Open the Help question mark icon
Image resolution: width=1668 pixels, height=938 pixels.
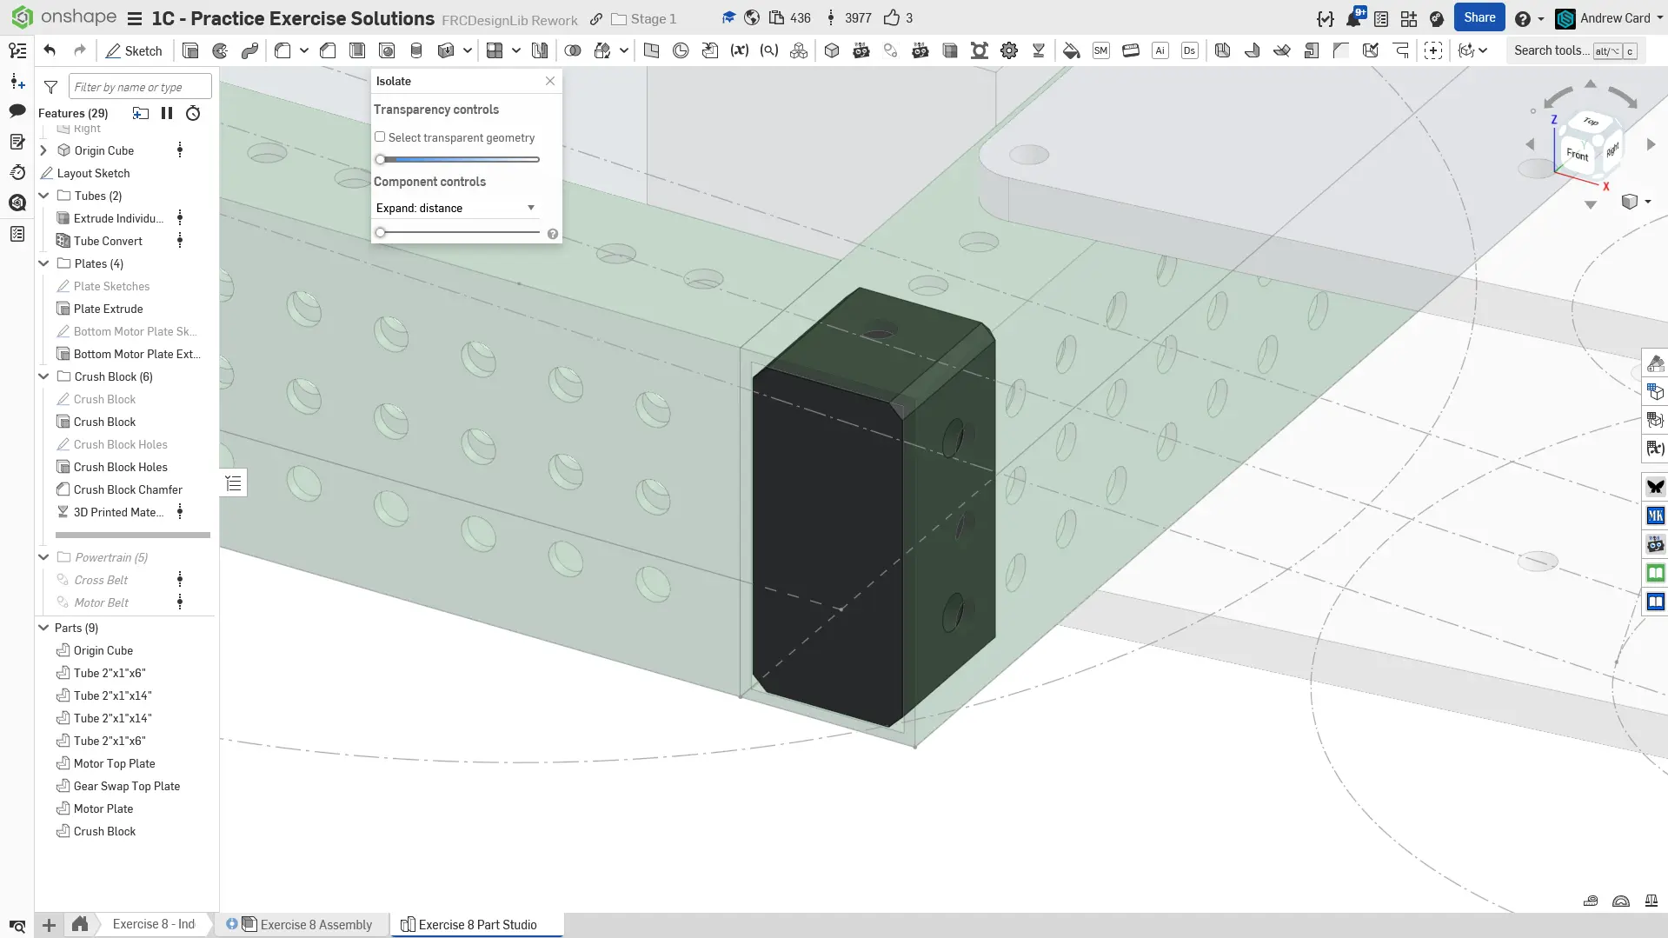[x=1522, y=18]
